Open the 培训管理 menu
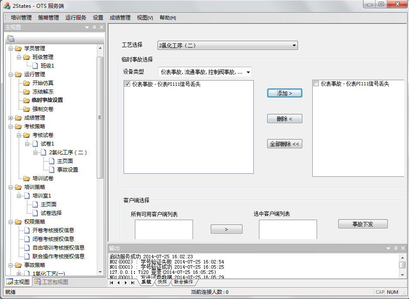Viewport: 409px width, 299px height. pos(21,18)
